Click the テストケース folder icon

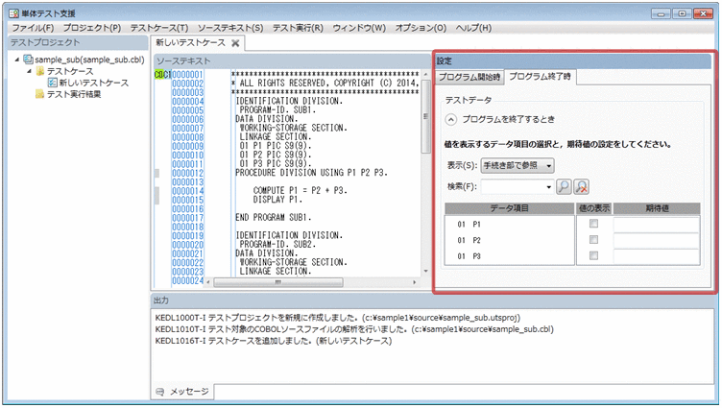pyautogui.click(x=40, y=71)
